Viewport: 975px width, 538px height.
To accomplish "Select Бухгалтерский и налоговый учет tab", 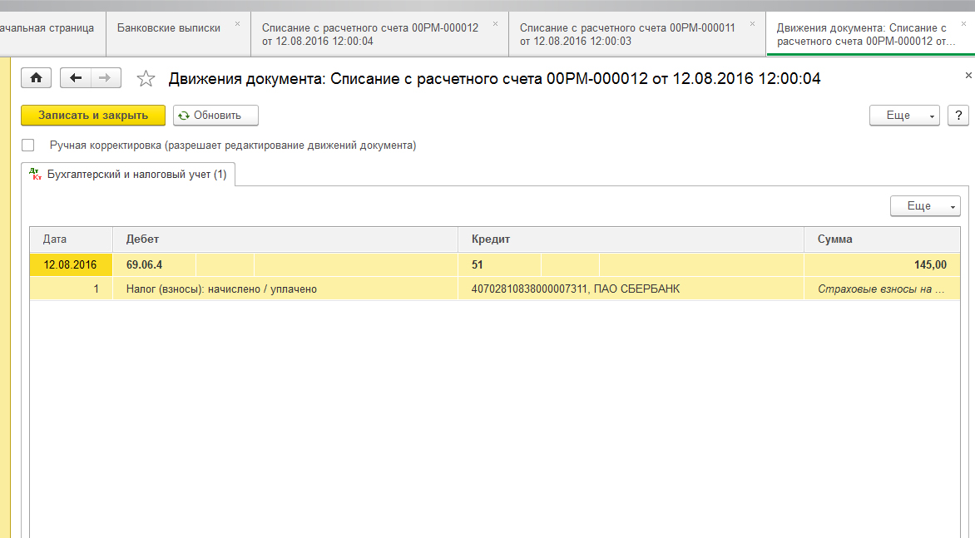I will coord(129,175).
